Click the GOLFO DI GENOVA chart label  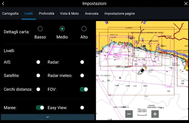[x=123, y=67]
